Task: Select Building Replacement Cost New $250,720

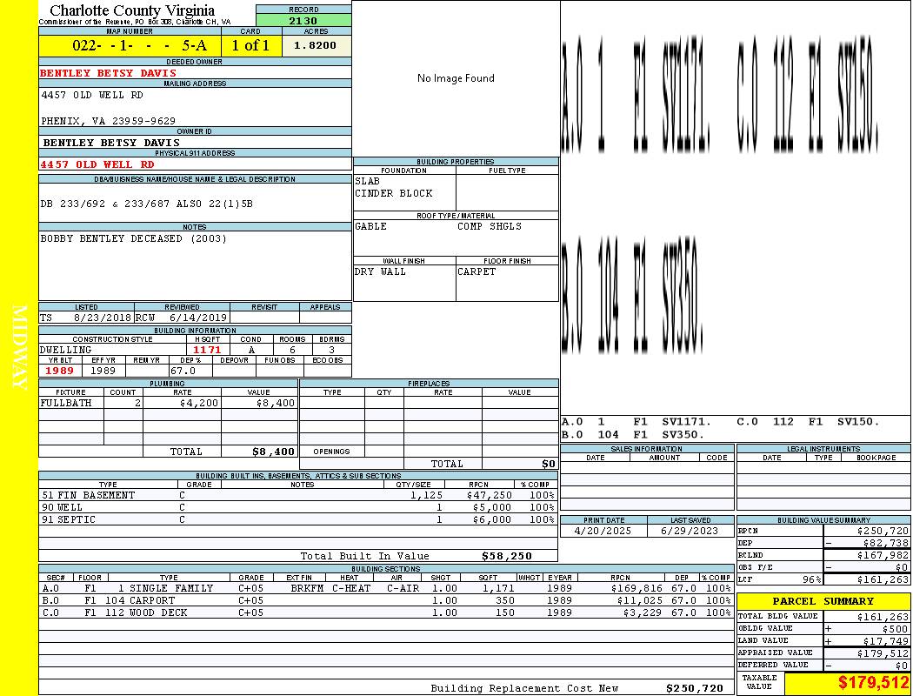Action: pyautogui.click(x=695, y=688)
